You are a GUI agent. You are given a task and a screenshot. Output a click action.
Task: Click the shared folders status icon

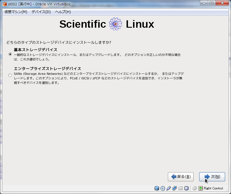[x=181, y=188]
